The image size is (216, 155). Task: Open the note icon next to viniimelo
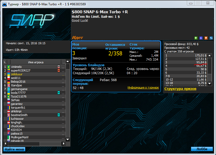pos(59,67)
